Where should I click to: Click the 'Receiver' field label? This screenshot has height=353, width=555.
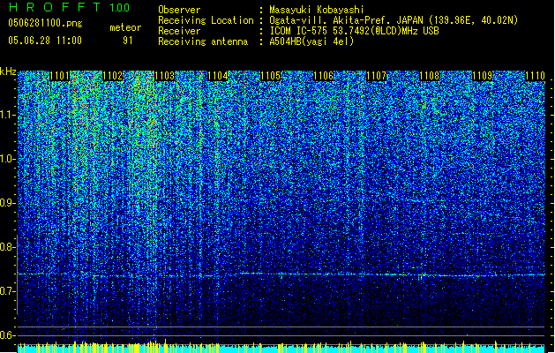point(179,31)
